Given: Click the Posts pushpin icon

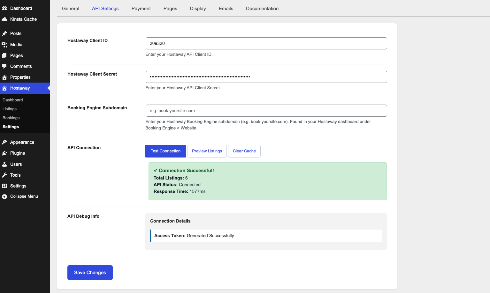Looking at the screenshot, I should [x=4, y=33].
